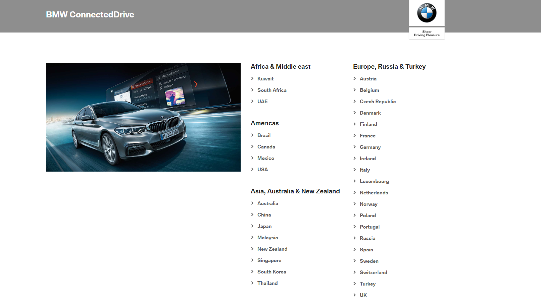Select the Sweden country link

click(x=369, y=261)
